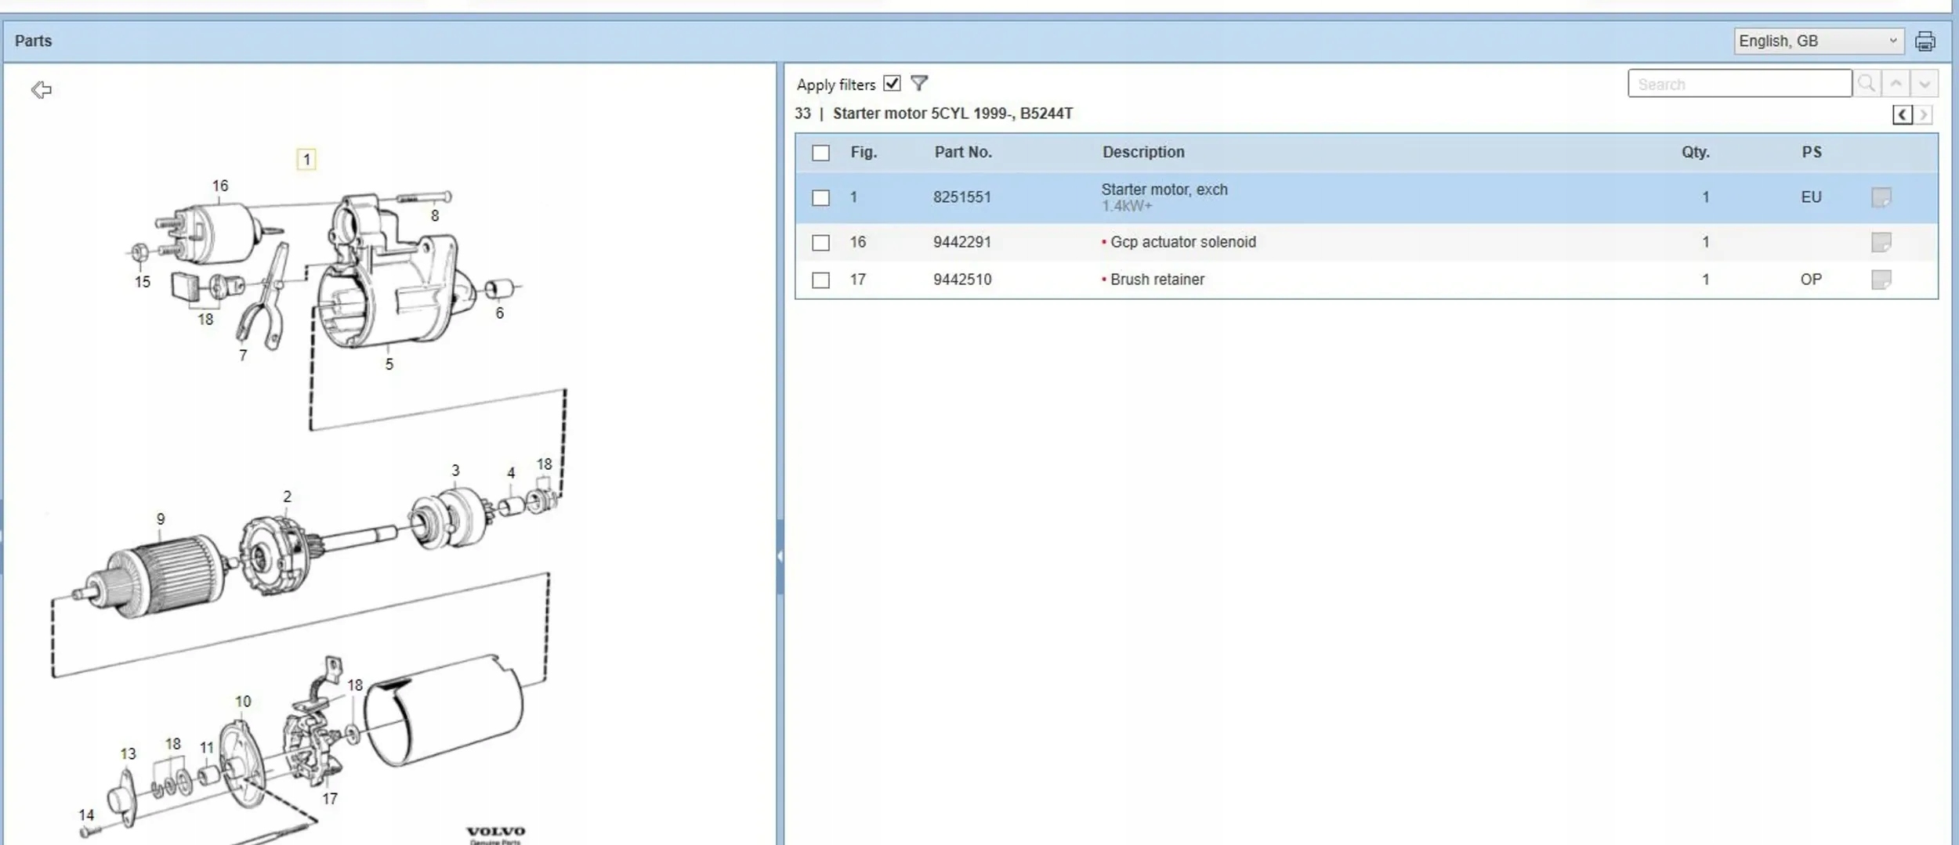The width and height of the screenshot is (1959, 845).
Task: Check the box for part 9442510
Action: pyautogui.click(x=820, y=280)
